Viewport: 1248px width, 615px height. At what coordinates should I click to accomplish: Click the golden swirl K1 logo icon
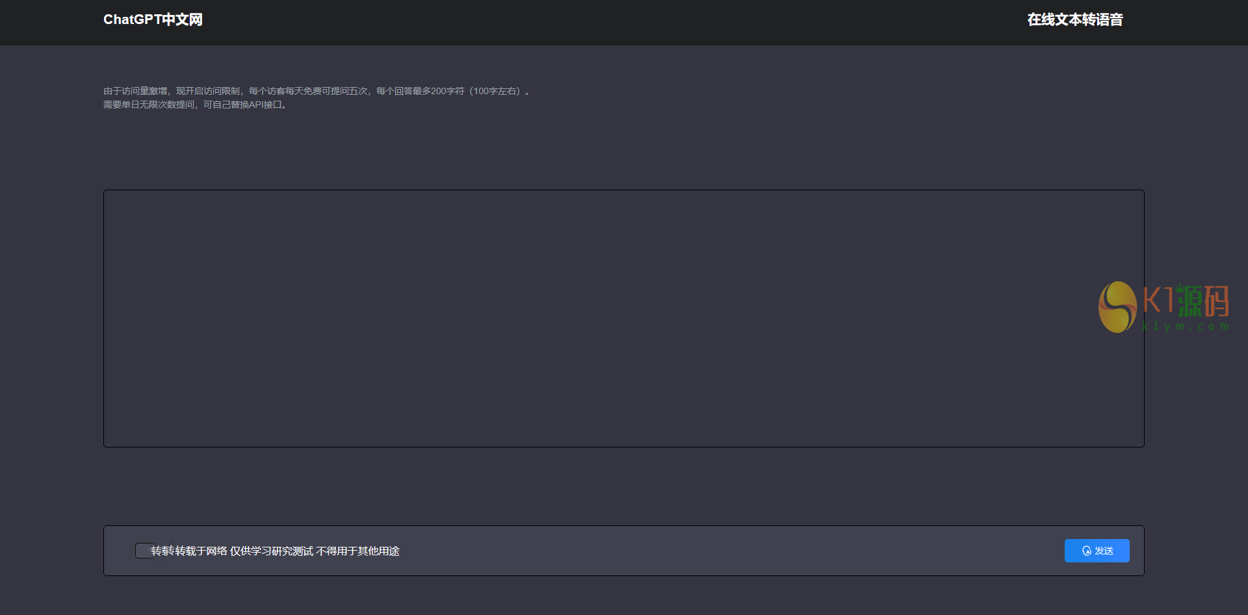(x=1117, y=307)
